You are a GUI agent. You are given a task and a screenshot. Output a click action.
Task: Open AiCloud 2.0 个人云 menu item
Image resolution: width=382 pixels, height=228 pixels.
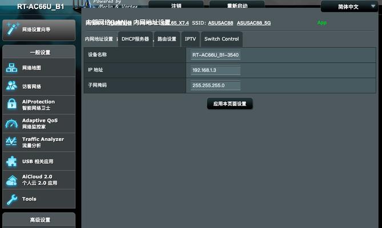click(x=39, y=180)
